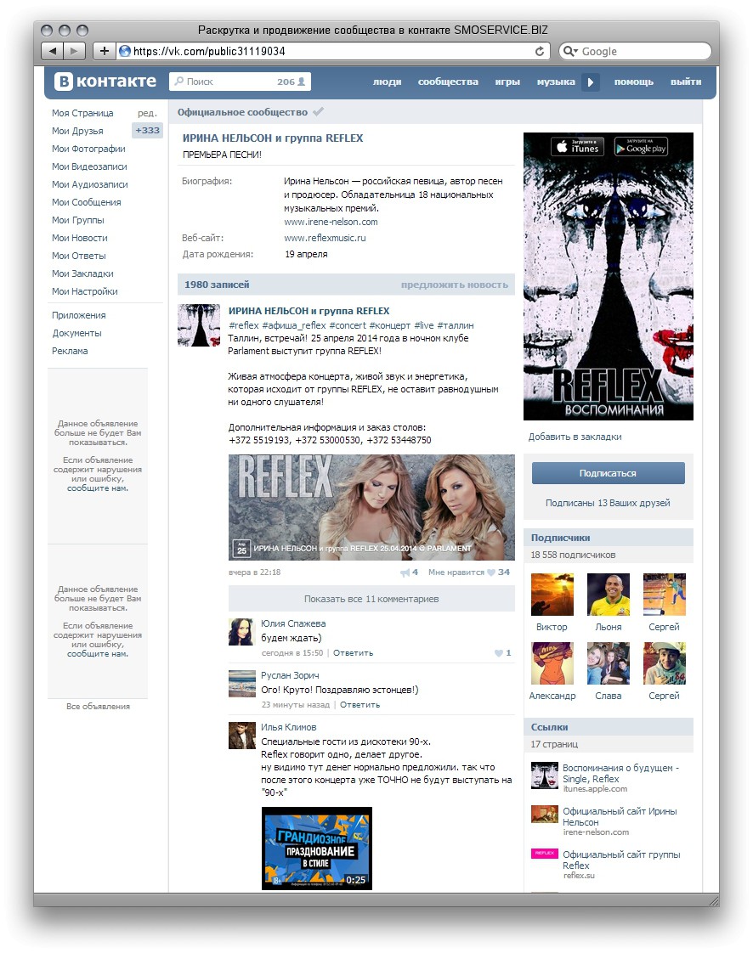Open Google Play download badge
753x953 pixels.
[641, 146]
